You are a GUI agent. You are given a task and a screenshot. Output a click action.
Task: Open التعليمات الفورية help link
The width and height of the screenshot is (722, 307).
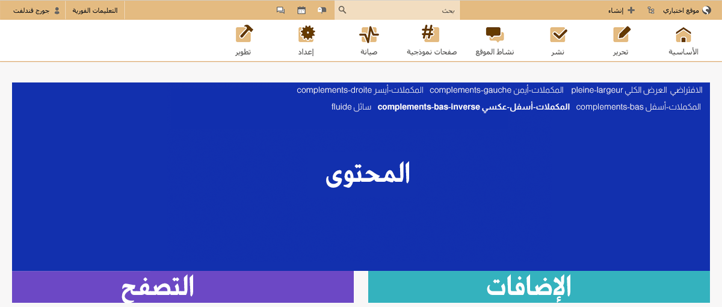pyautogui.click(x=95, y=10)
